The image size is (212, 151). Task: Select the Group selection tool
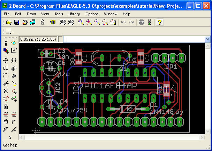click(x=6, y=76)
